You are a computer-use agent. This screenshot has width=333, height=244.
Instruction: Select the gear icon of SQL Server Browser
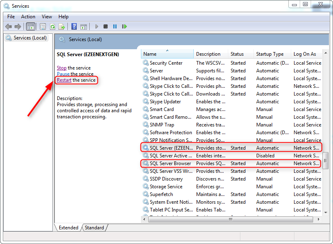(x=146, y=163)
